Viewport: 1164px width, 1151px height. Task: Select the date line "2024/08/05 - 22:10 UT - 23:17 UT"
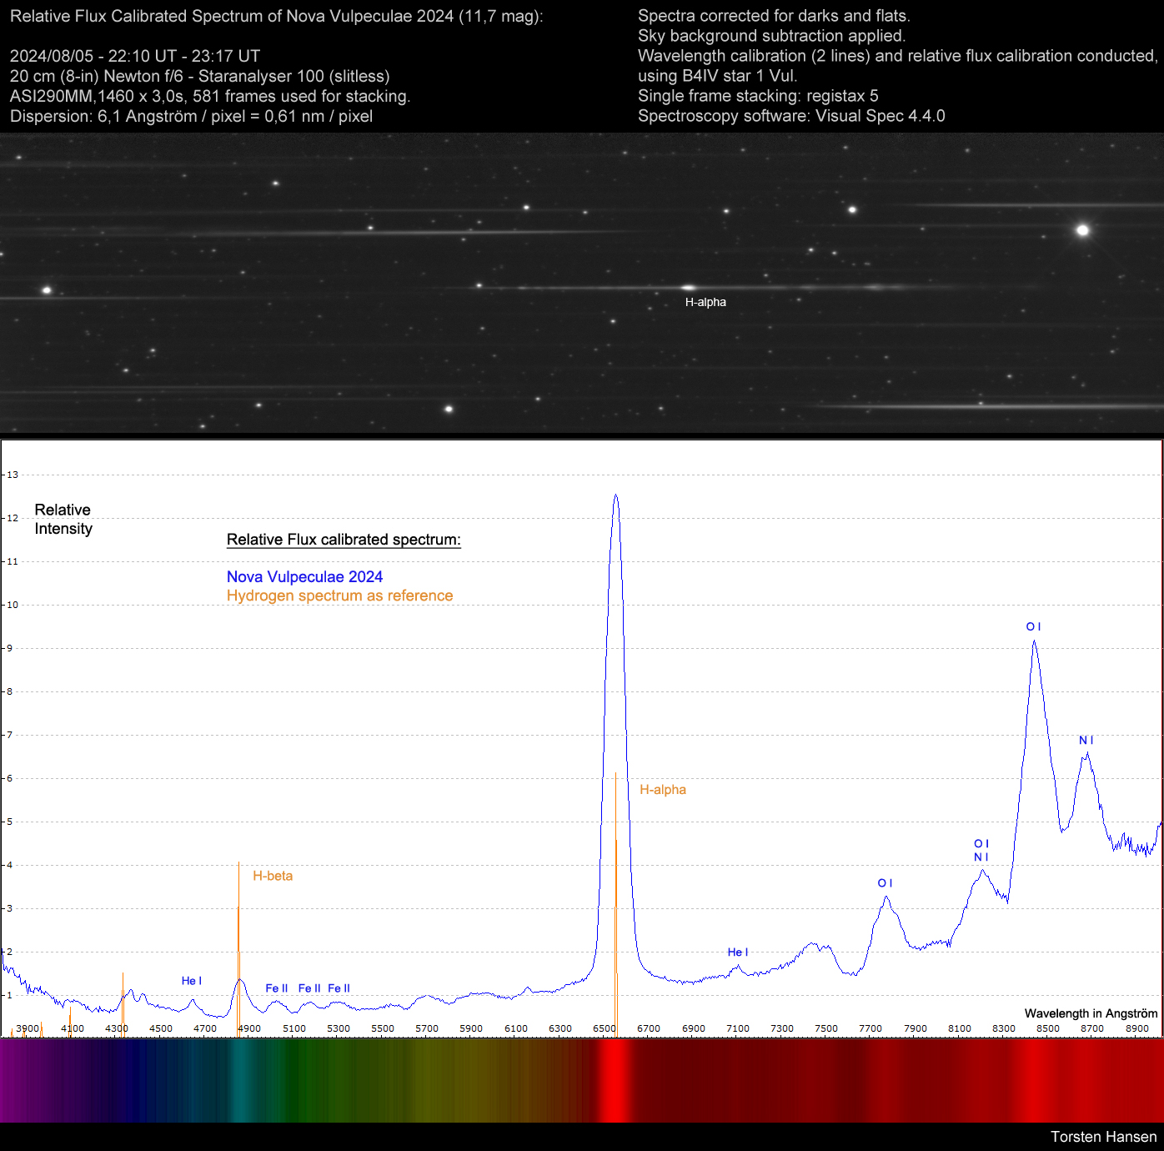[x=135, y=56]
